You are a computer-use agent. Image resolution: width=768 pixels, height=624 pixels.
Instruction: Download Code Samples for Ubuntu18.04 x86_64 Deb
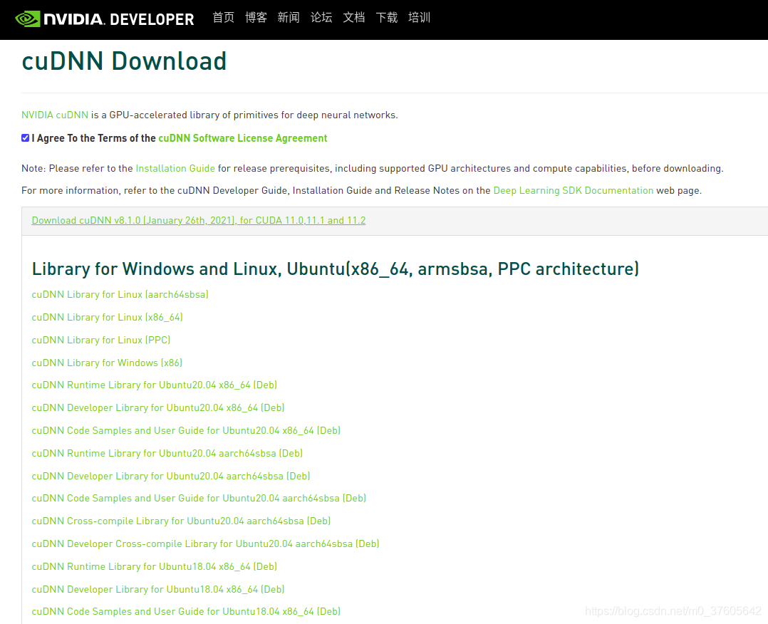(x=186, y=611)
